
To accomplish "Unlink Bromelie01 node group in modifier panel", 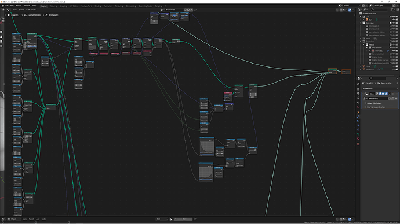I will point(396,98).
